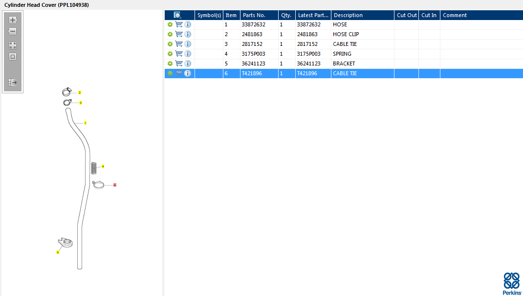
Task: Click part number 3175P003 in Parts No. column
Action: [x=254, y=54]
